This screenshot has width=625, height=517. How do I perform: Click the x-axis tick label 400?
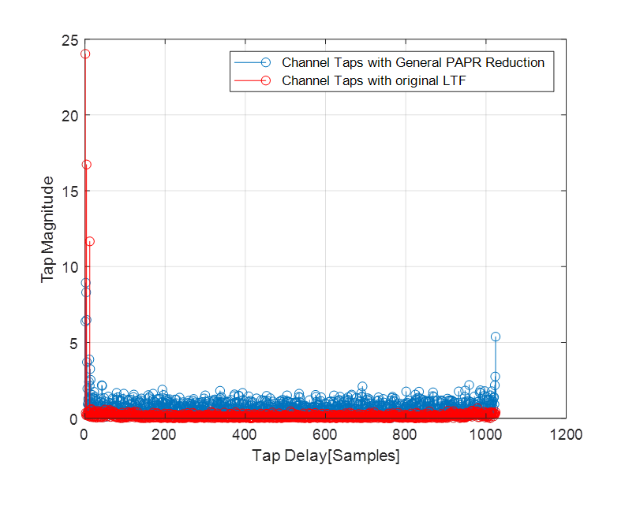pos(245,434)
